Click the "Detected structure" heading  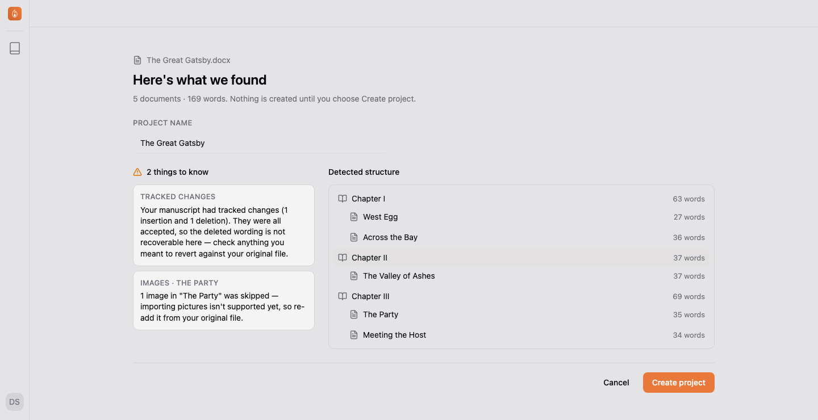[x=364, y=172]
